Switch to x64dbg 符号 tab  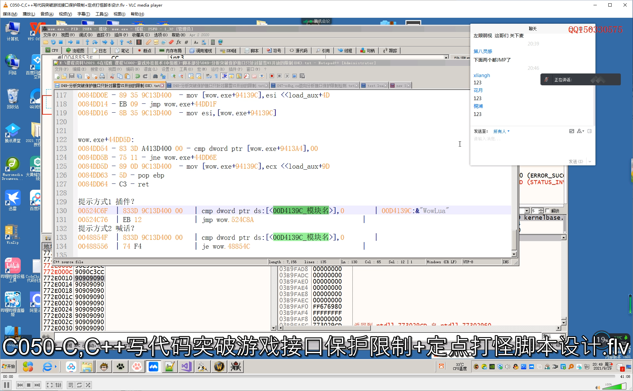pos(274,50)
